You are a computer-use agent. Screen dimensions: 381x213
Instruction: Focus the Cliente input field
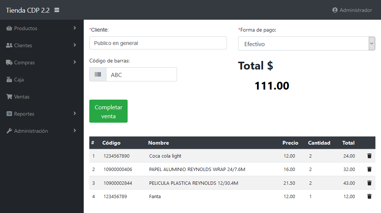(x=158, y=43)
